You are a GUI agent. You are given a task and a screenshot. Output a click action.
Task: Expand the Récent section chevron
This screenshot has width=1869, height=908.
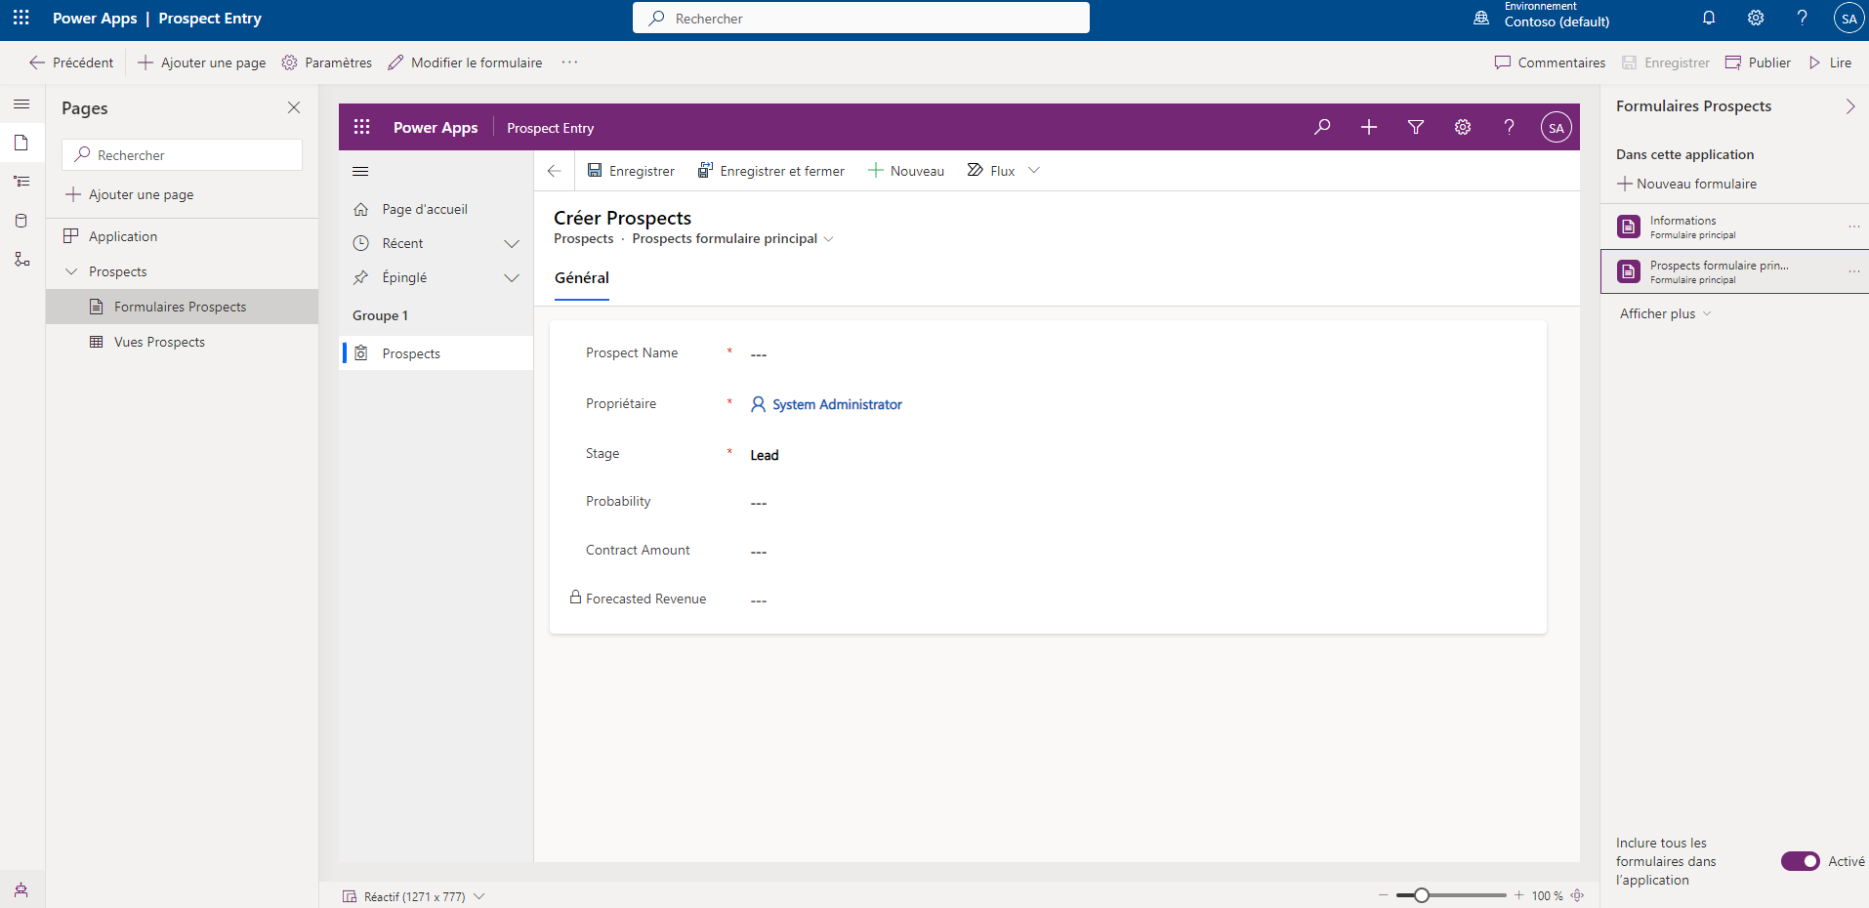coord(512,243)
